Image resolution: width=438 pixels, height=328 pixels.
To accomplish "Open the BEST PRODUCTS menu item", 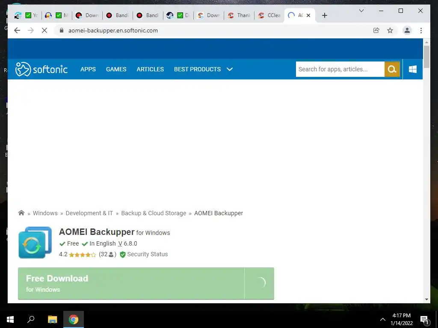I will pyautogui.click(x=198, y=69).
